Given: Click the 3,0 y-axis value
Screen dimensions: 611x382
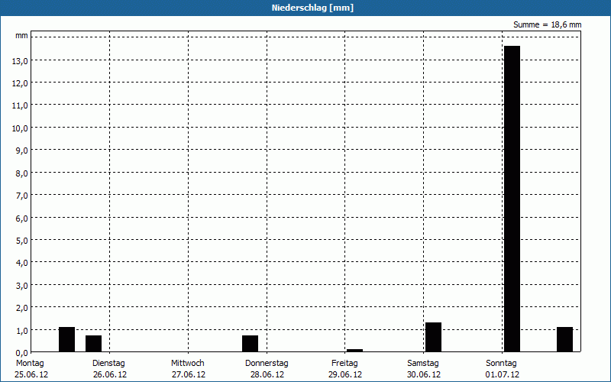Looking at the screenshot, I should click(x=22, y=285).
